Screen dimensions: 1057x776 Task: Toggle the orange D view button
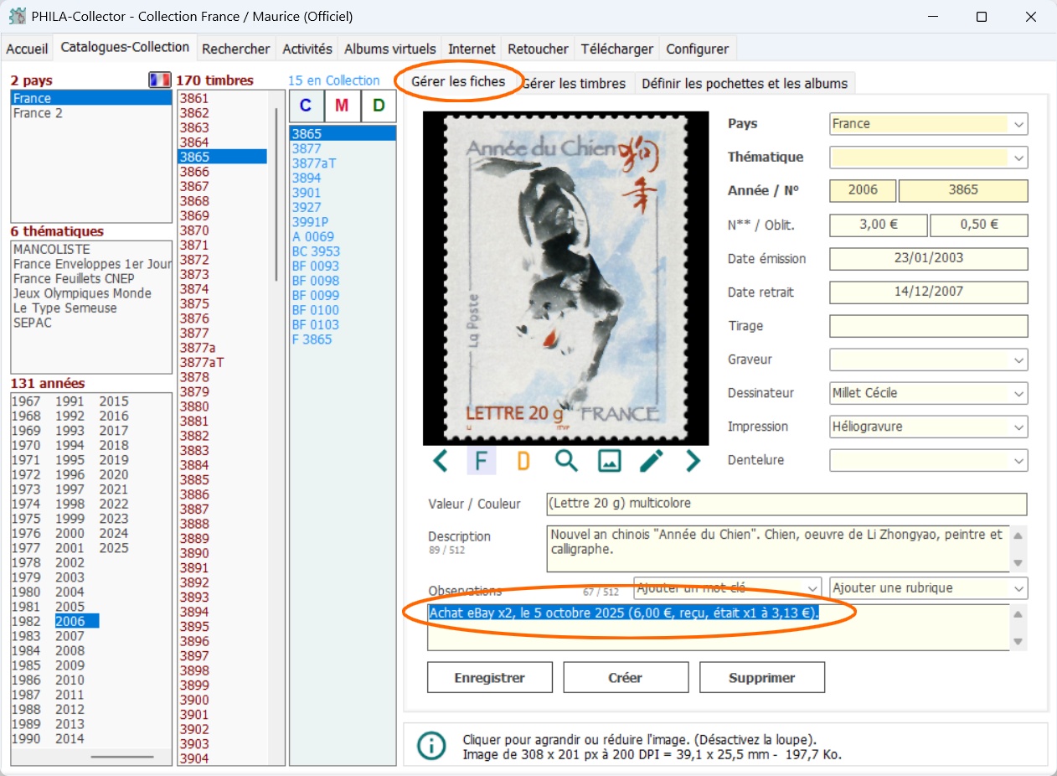pos(523,460)
